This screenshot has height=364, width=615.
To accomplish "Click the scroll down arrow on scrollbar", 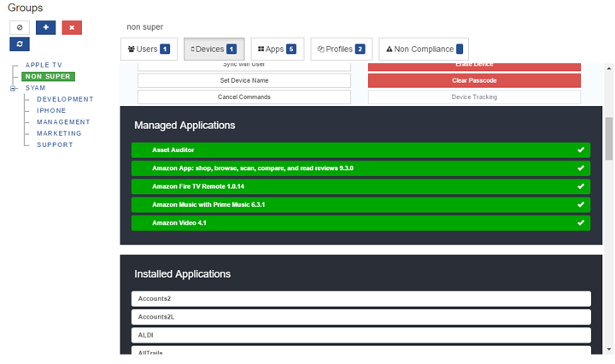I will tap(609, 349).
